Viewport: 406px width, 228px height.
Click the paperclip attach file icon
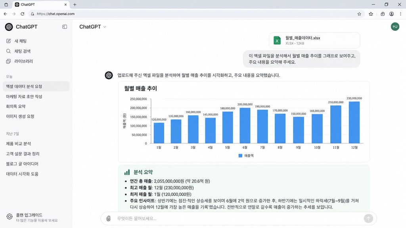[109, 218]
